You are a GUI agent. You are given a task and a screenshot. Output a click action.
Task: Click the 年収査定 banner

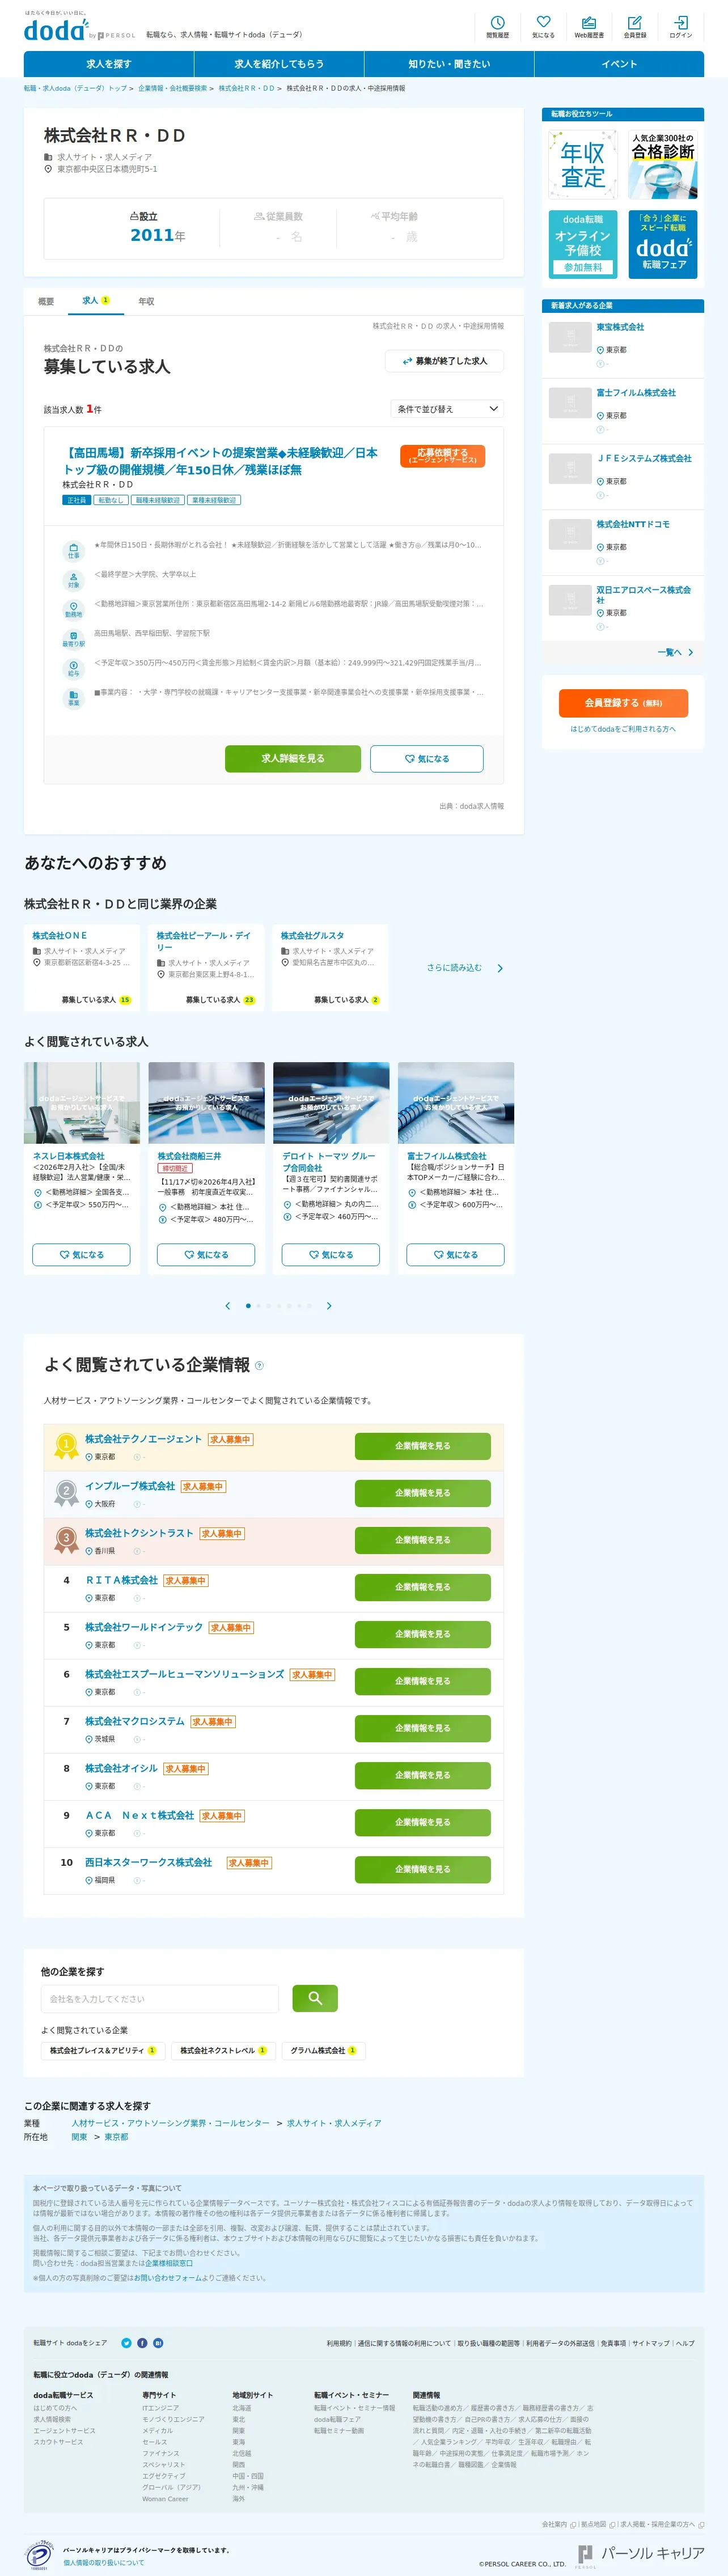(x=583, y=165)
